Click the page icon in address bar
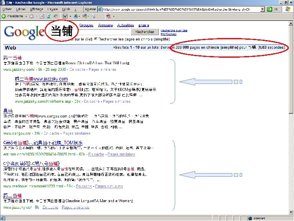 click(x=100, y=9)
